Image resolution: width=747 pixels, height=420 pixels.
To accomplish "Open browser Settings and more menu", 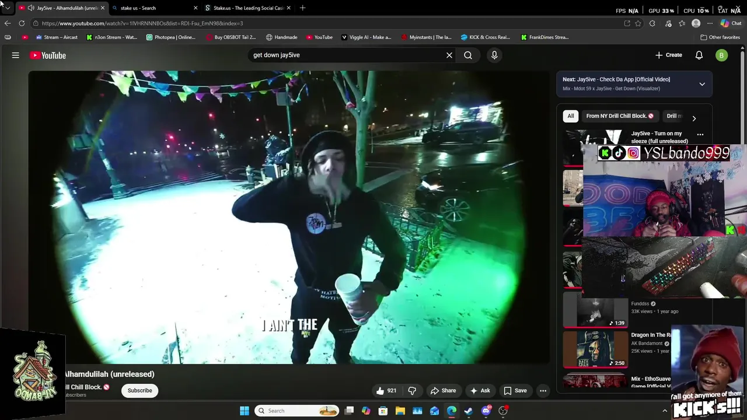I will pyautogui.click(x=710, y=23).
